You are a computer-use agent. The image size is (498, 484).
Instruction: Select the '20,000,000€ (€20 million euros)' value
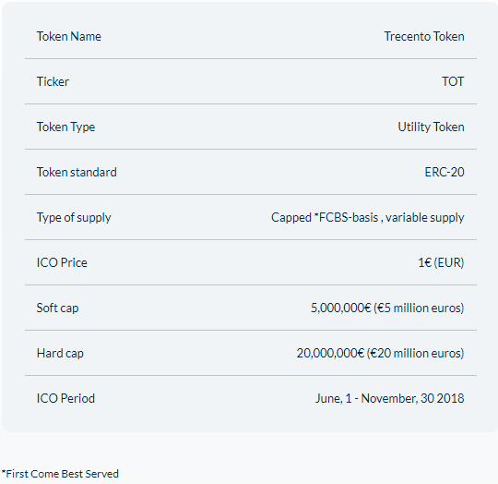pyautogui.click(x=380, y=353)
